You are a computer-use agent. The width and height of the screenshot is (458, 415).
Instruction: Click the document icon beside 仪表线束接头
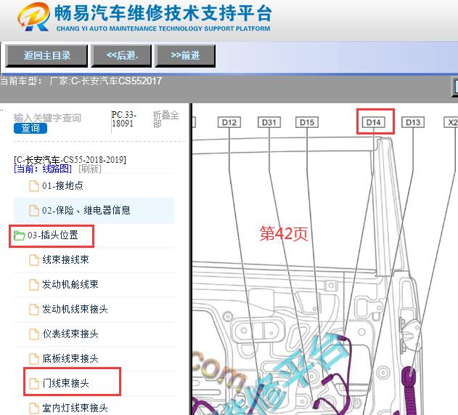coord(34,334)
